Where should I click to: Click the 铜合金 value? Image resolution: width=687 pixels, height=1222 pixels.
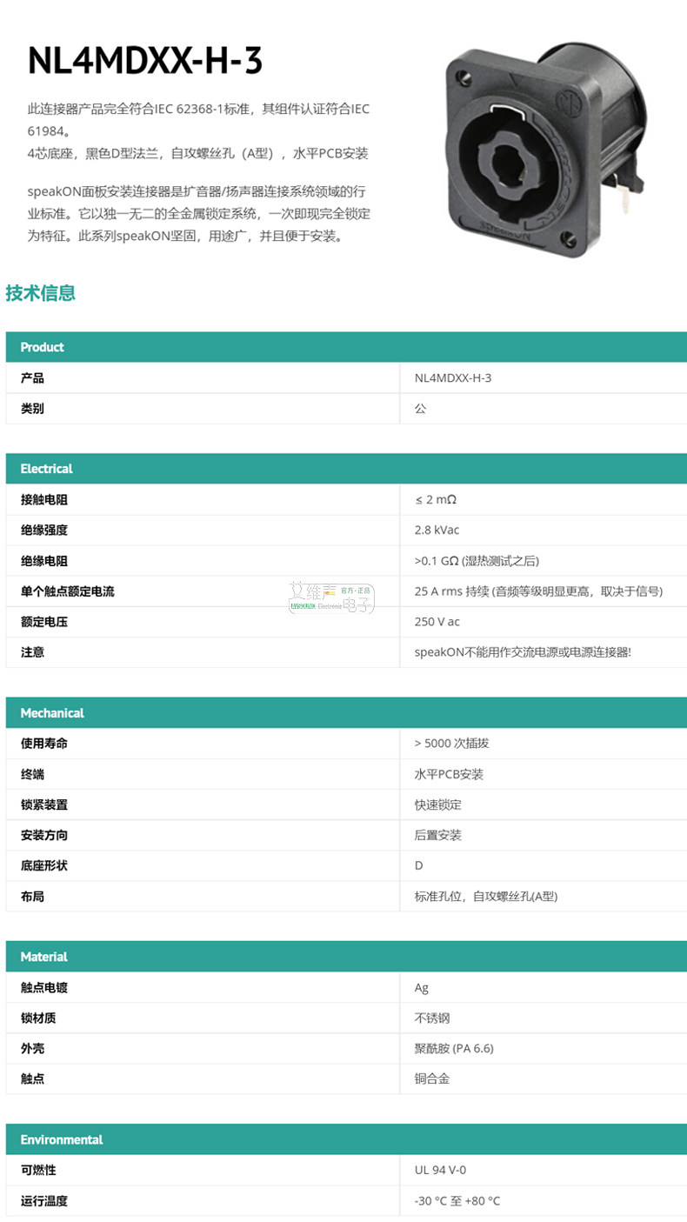(x=432, y=1078)
